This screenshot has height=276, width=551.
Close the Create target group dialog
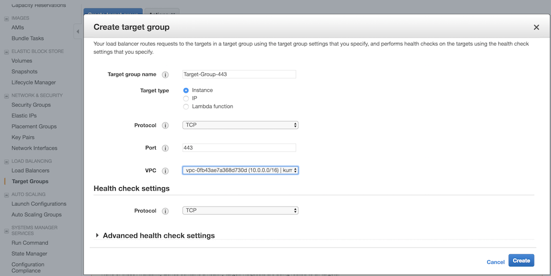pos(536,27)
